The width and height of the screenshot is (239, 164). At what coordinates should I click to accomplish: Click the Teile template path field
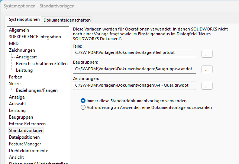(135, 53)
